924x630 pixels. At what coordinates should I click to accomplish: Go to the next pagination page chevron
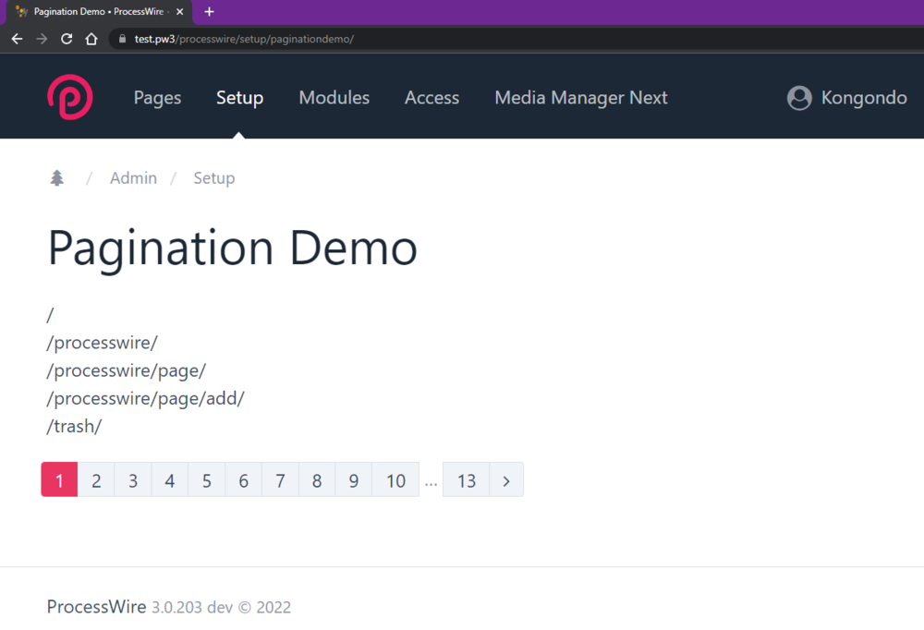point(506,480)
